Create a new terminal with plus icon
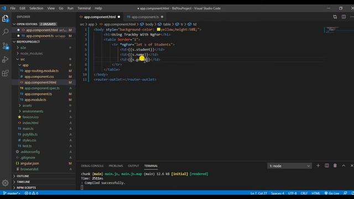This screenshot has height=199, width=354. tap(318, 166)
